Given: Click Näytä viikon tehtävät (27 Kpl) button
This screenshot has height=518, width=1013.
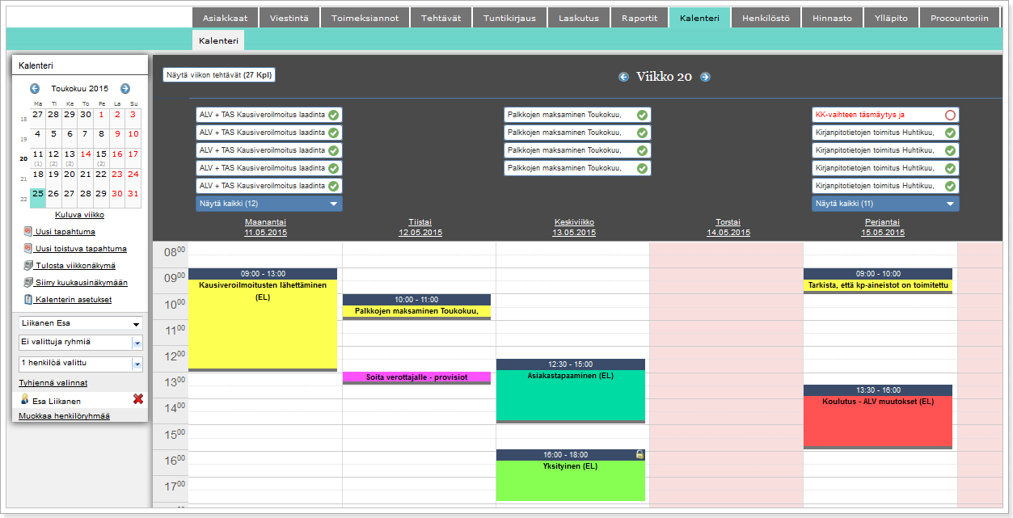Looking at the screenshot, I should point(219,75).
